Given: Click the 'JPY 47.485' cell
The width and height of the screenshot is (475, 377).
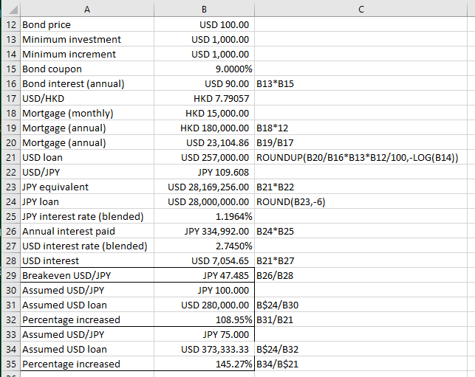Looking at the screenshot, I should tap(204, 275).
